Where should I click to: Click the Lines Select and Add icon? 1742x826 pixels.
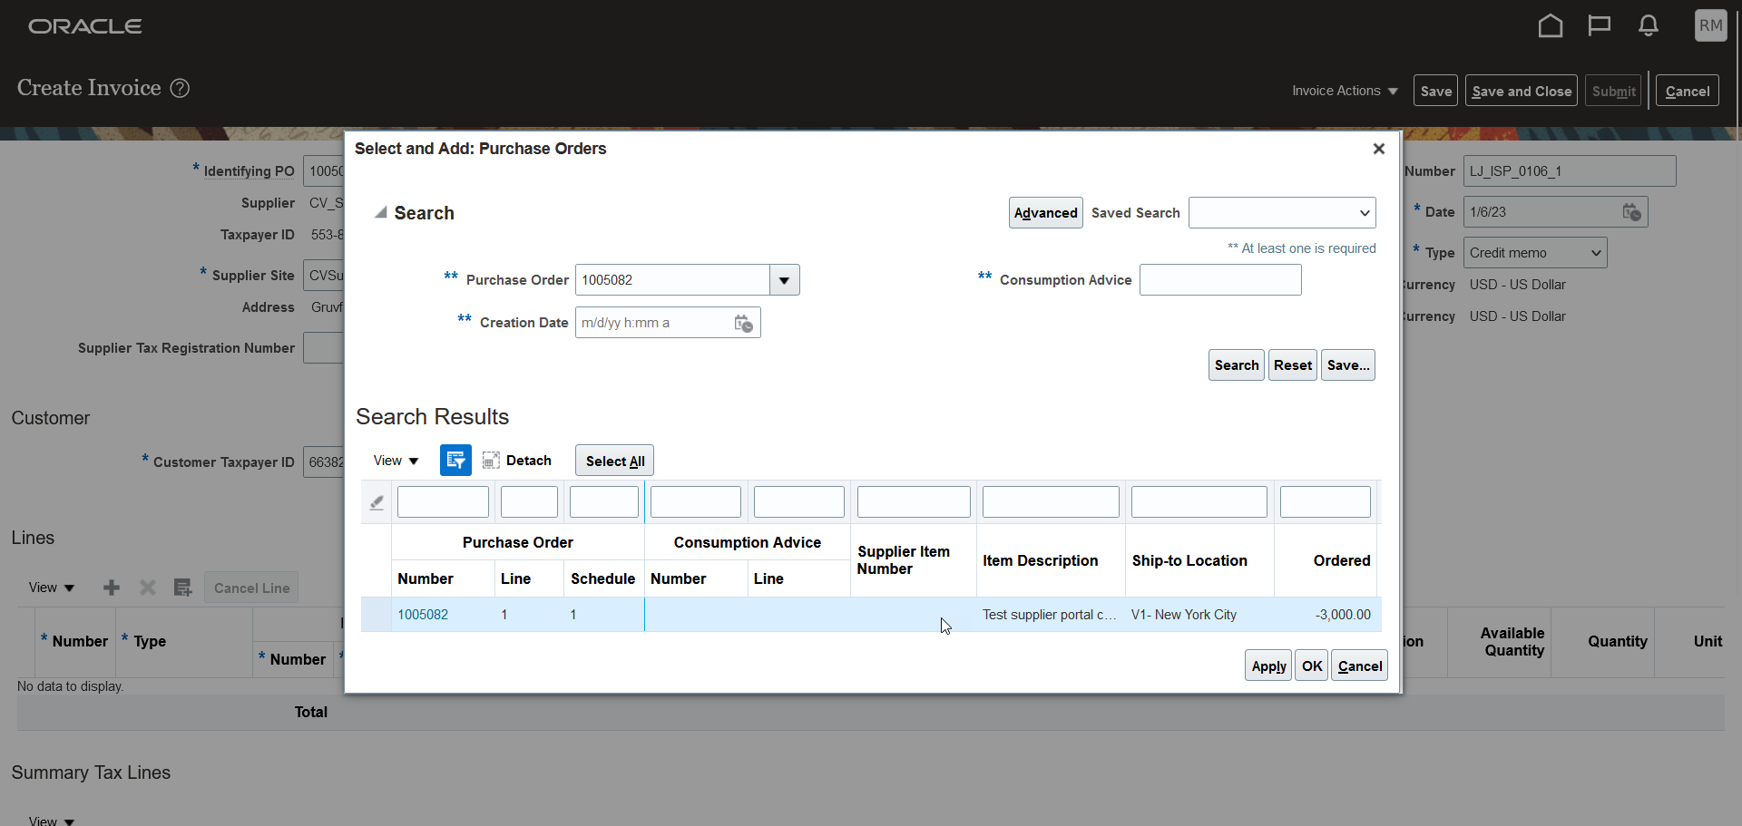tap(182, 588)
